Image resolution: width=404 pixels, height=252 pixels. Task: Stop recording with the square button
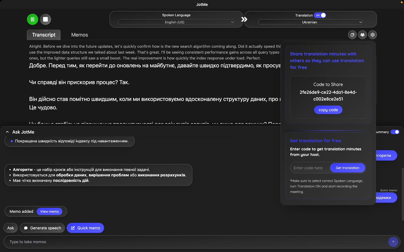tap(45, 19)
